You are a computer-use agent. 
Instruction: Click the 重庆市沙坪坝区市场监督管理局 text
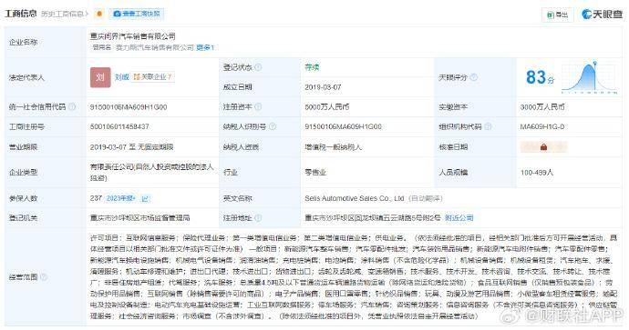point(140,217)
